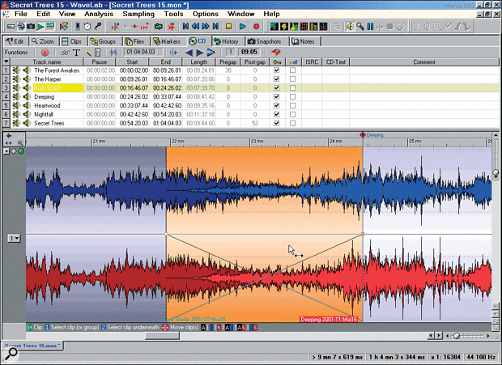Adjust the horizontal zoom slider knob
This screenshot has height=365, width=502.
pos(457,336)
